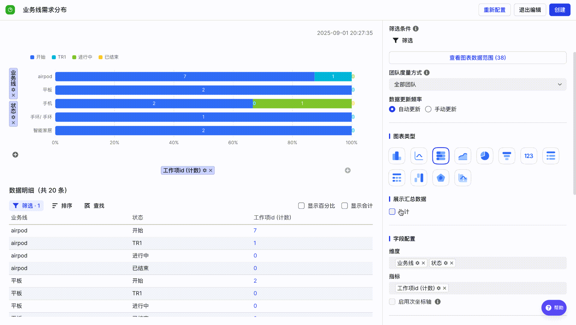The height and width of the screenshot is (325, 576).
Task: Remove 状态 from 维度 field
Action: pyautogui.click(x=452, y=263)
